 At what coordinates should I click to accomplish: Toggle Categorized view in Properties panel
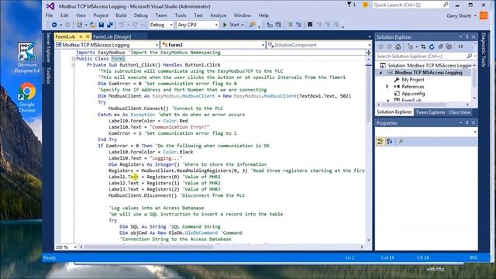coord(381,141)
